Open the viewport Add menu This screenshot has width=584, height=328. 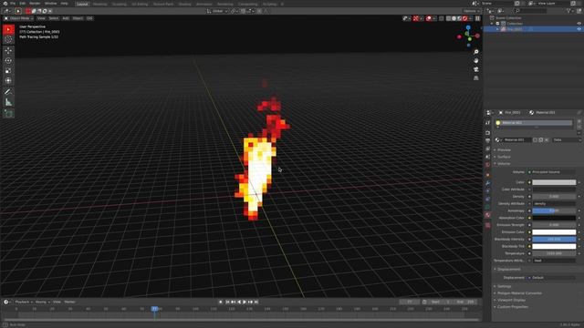66,18
